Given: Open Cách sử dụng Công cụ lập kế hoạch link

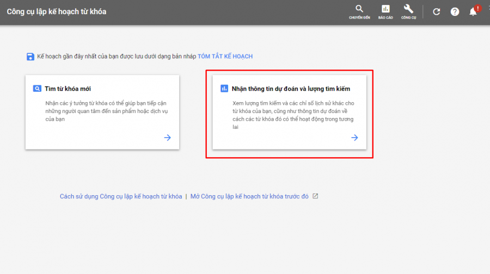Looking at the screenshot, I should coord(121,196).
